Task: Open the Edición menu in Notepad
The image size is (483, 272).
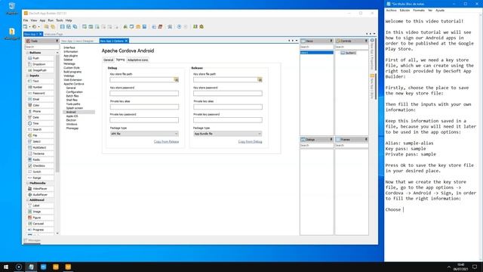Action: click(x=405, y=11)
